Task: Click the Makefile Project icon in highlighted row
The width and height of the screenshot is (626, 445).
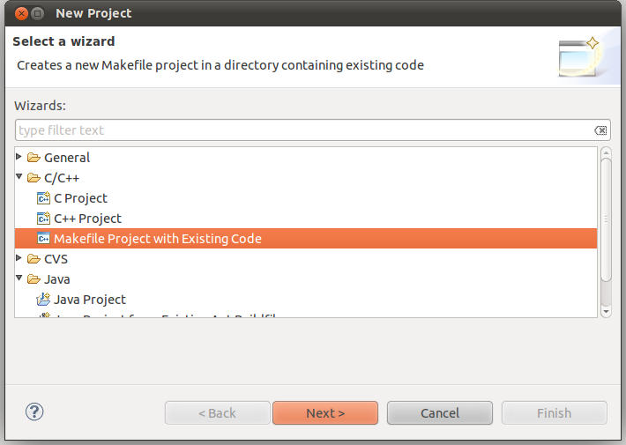Action: coord(43,239)
